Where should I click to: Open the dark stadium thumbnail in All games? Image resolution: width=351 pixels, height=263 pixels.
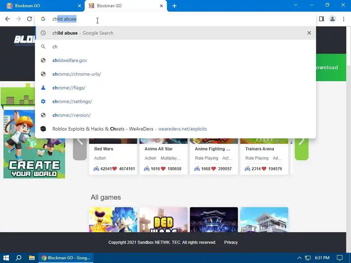214,220
